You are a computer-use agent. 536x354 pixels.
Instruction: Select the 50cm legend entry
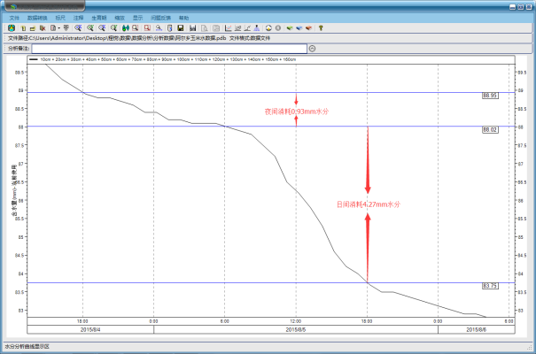coord(106,59)
